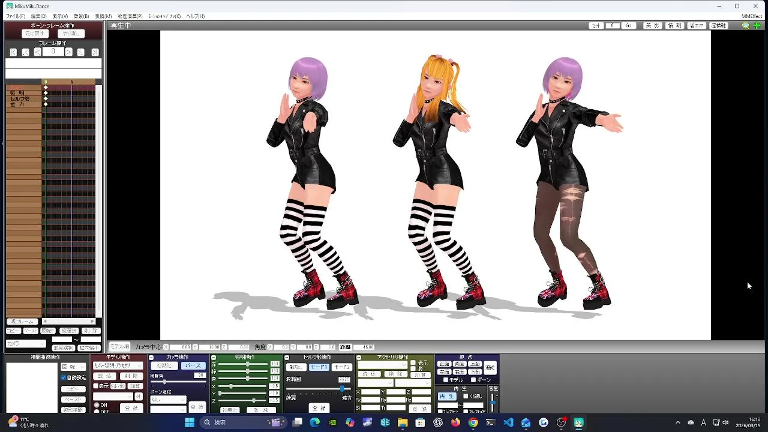This screenshot has height=432, width=768.
Task: Open Microsoft Edge from taskbar
Action: [x=315, y=422]
